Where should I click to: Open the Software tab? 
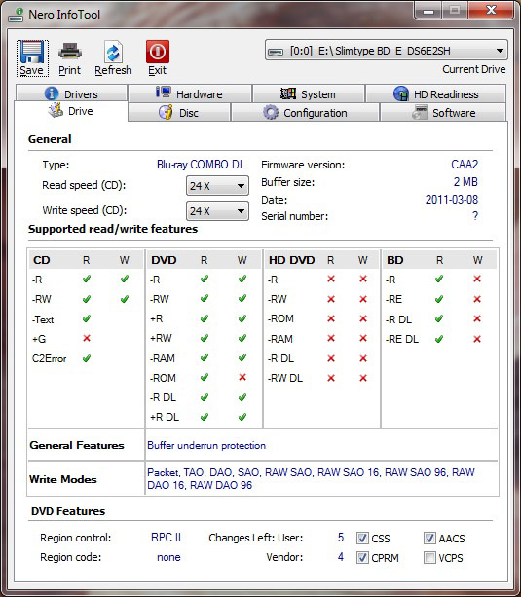pos(443,113)
